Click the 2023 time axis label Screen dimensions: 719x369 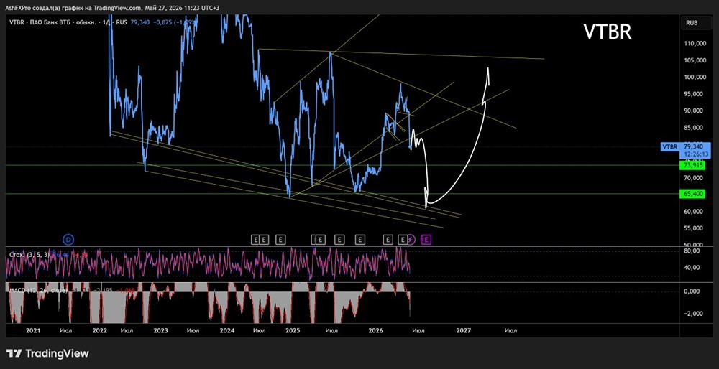pyautogui.click(x=160, y=330)
